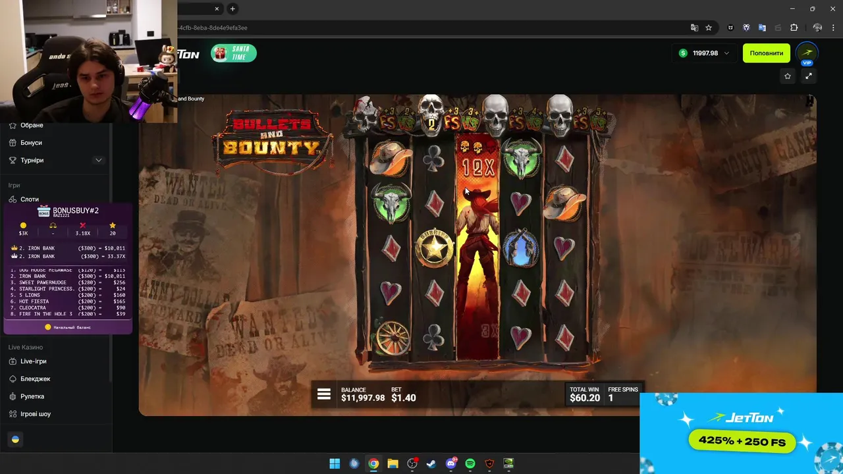Open orange shield app on taskbar
The width and height of the screenshot is (843, 474).
489,463
